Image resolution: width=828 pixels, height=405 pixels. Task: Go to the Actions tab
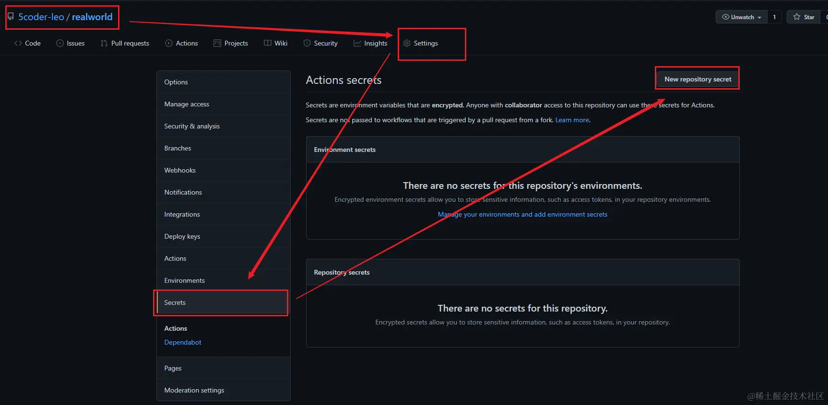pos(181,43)
